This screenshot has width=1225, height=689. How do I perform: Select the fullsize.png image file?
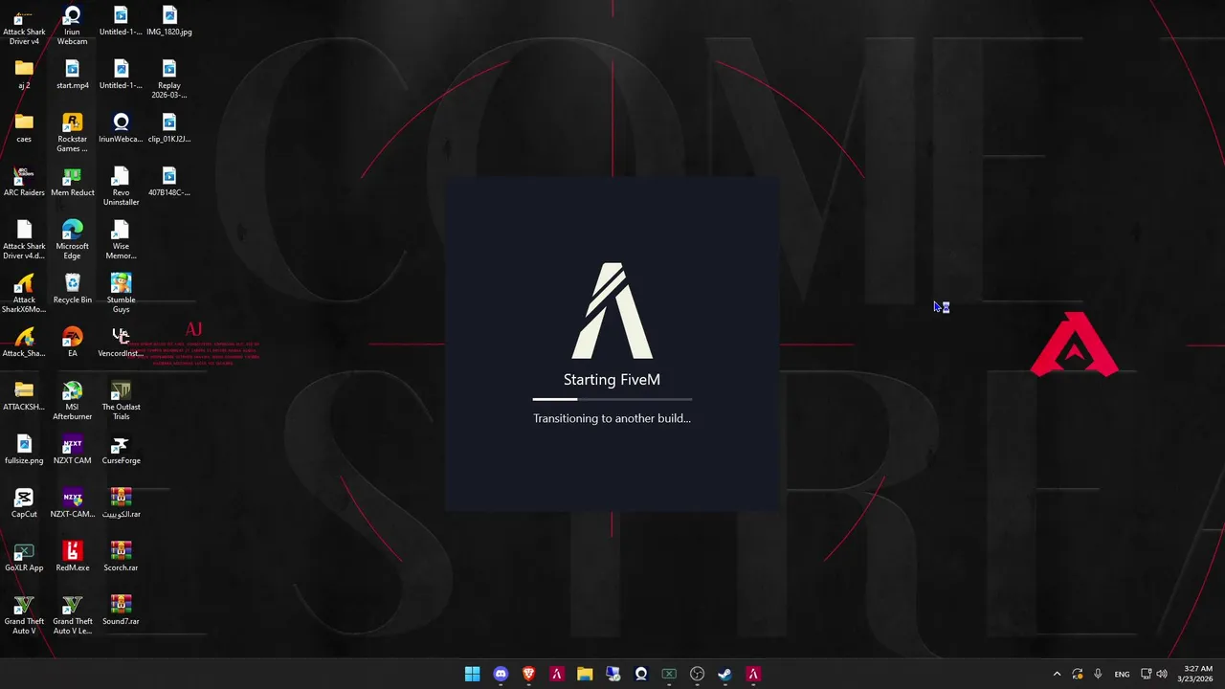pyautogui.click(x=24, y=450)
